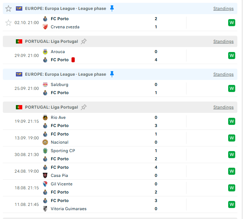Open Standings for second Europa League section

click(223, 74)
